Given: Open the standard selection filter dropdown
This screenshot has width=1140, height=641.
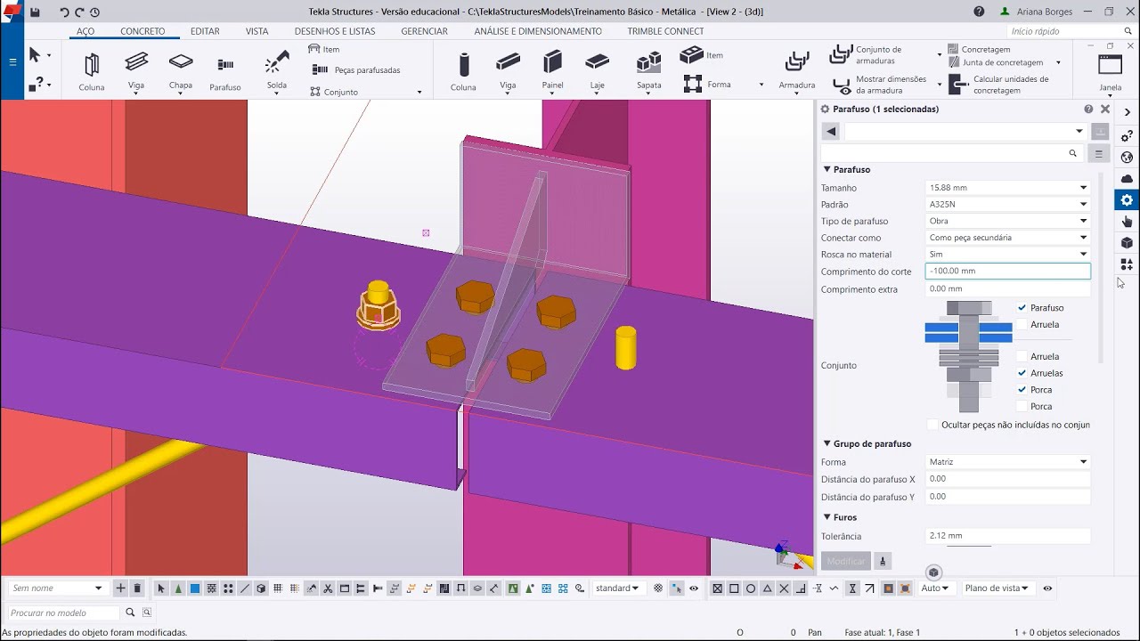Looking at the screenshot, I should [617, 588].
